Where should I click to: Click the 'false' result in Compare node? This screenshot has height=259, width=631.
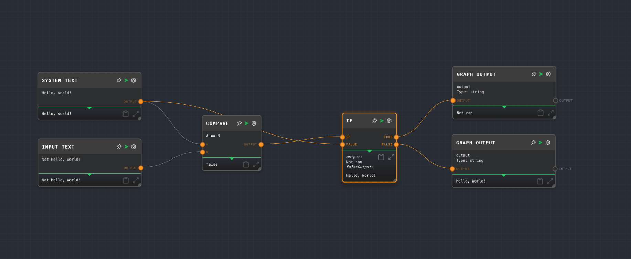pyautogui.click(x=212, y=164)
